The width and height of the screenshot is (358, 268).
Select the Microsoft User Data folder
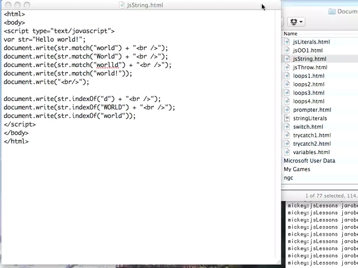tap(309, 161)
